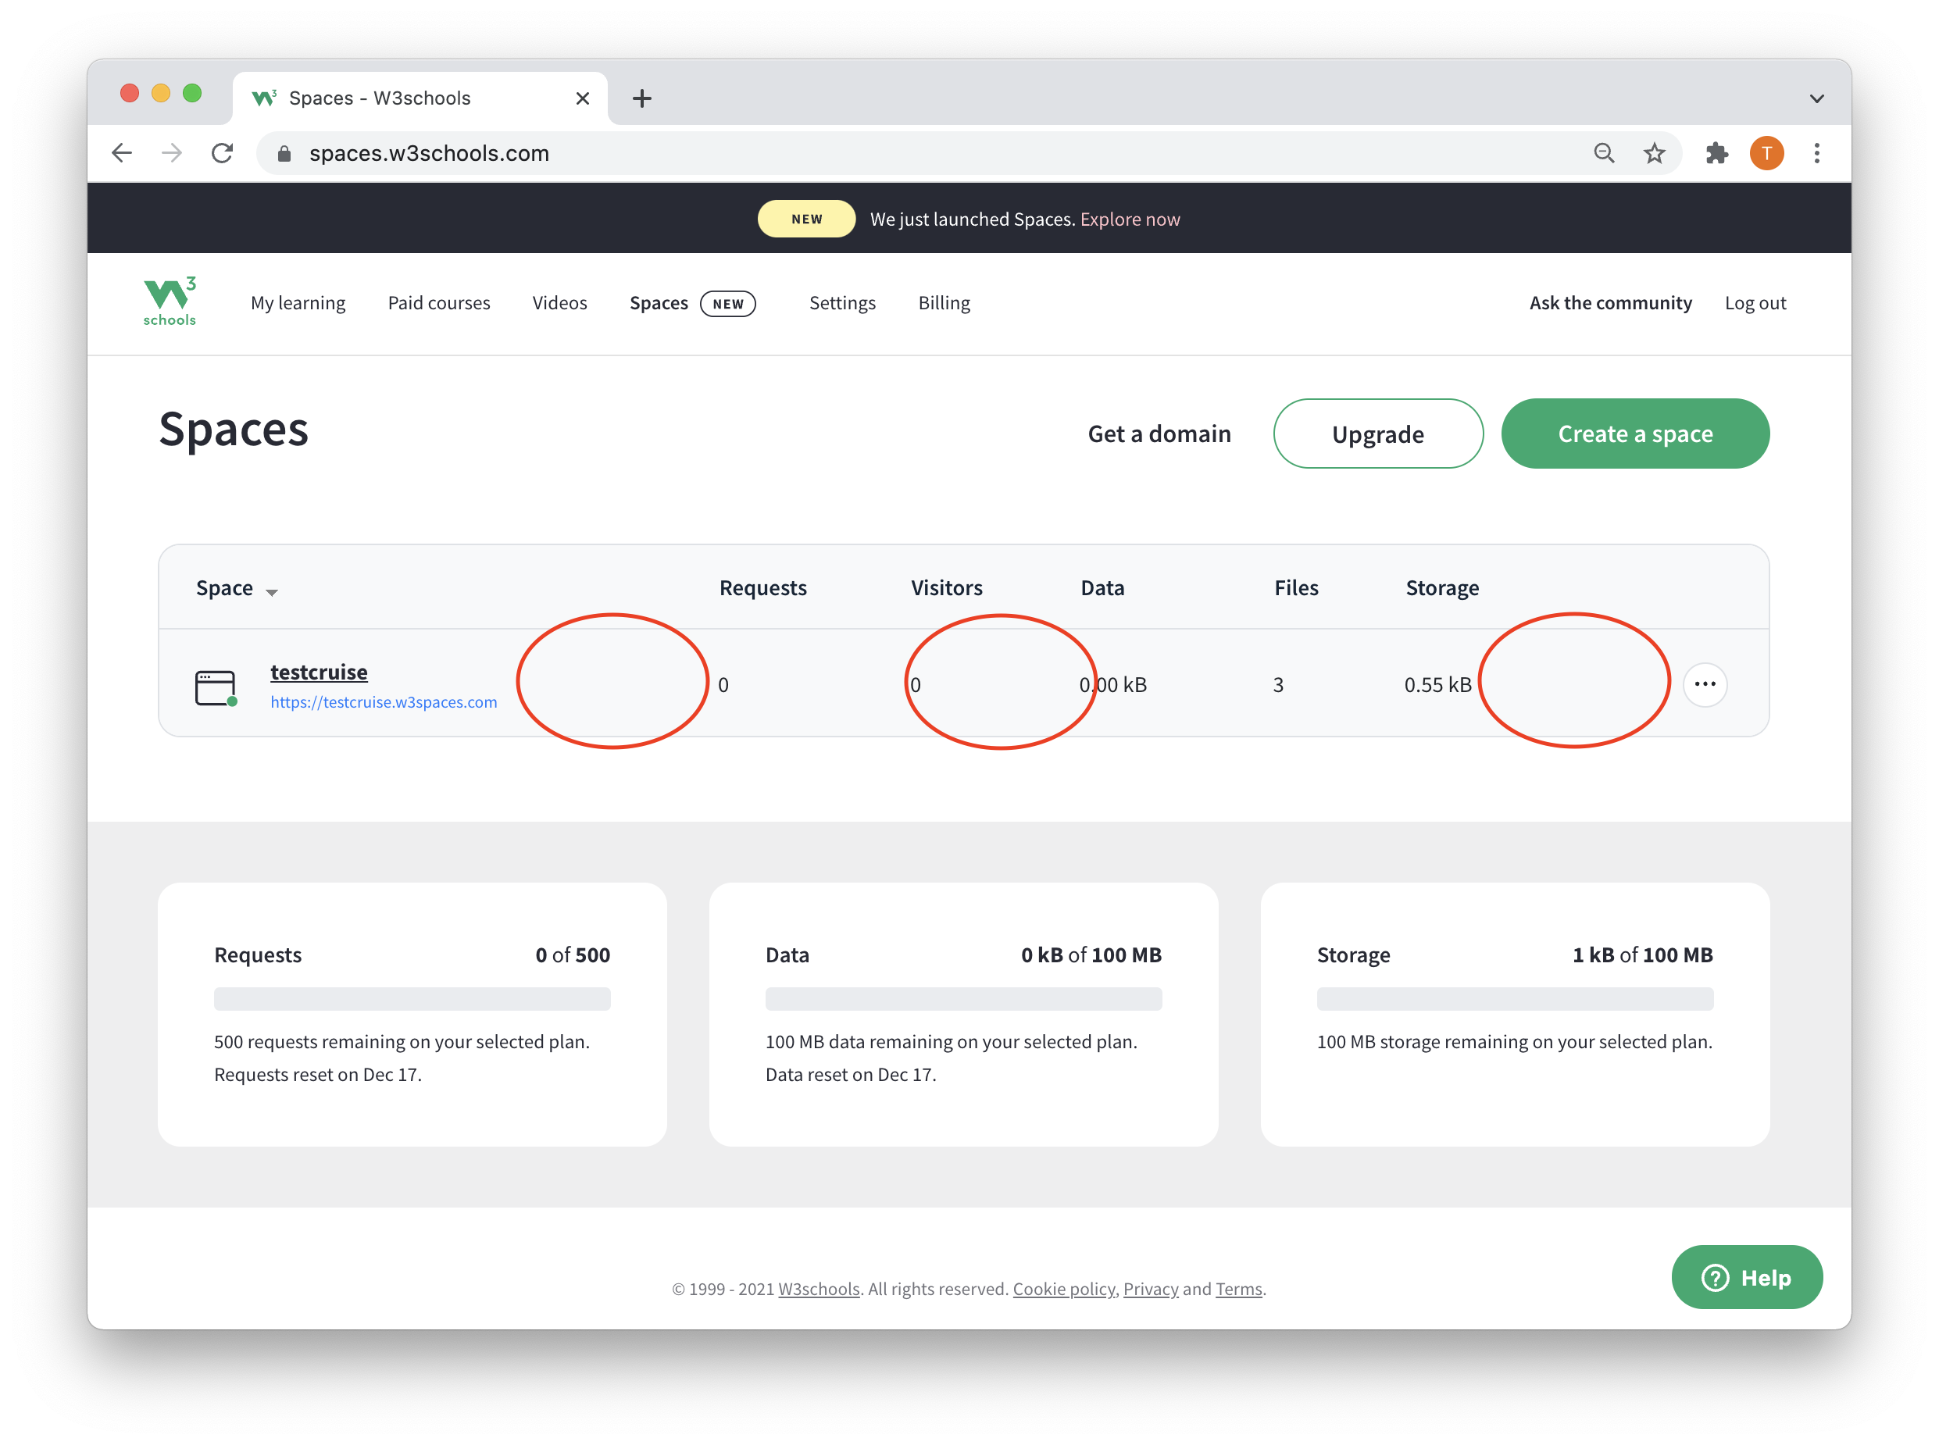Open the browser extensions puzzle icon
Image resolution: width=1939 pixels, height=1445 pixels.
[1716, 154]
